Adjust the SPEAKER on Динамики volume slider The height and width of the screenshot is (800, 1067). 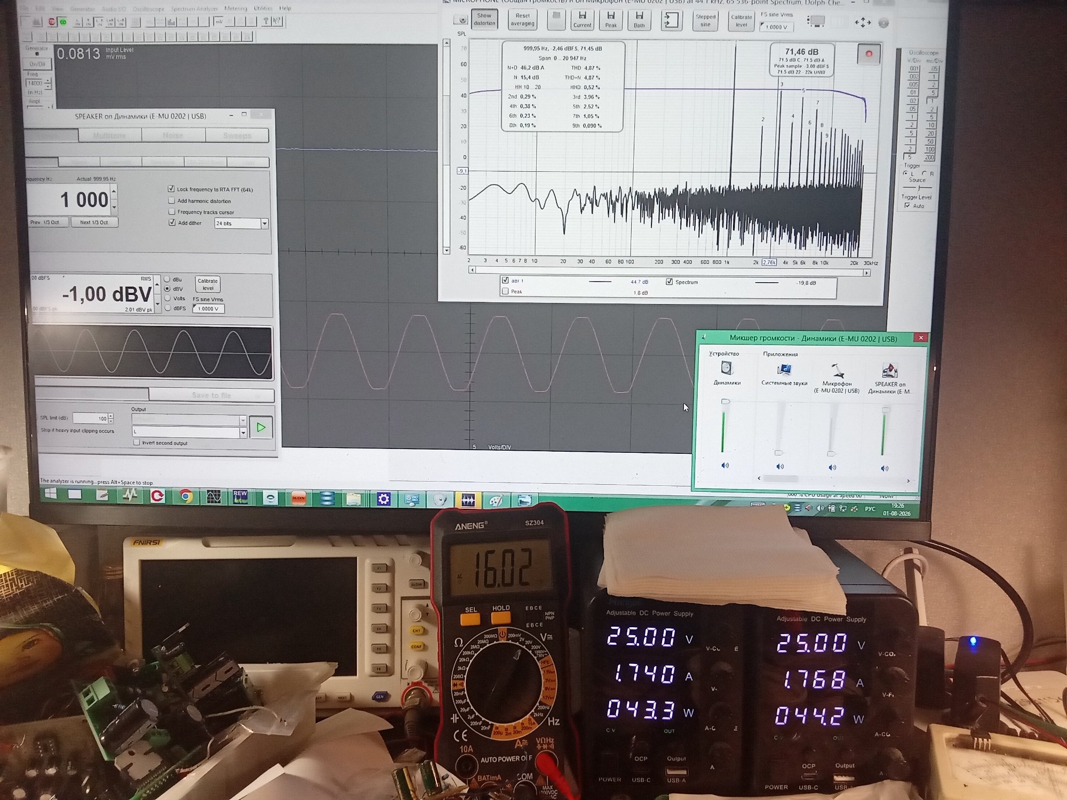pyautogui.click(x=886, y=410)
